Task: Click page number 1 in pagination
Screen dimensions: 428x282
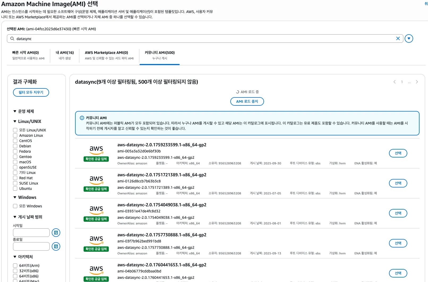Action: tap(402, 82)
